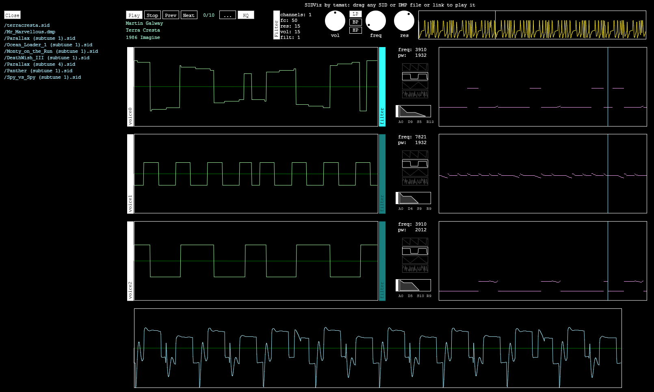Go to previous subtune with Prev
This screenshot has height=392, width=654.
click(171, 15)
